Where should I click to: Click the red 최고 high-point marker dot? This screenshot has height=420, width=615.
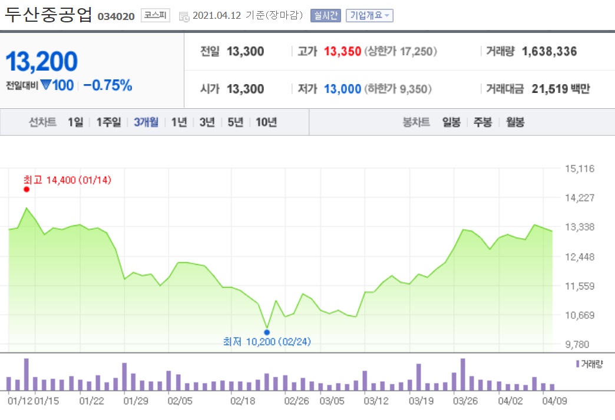(27, 189)
